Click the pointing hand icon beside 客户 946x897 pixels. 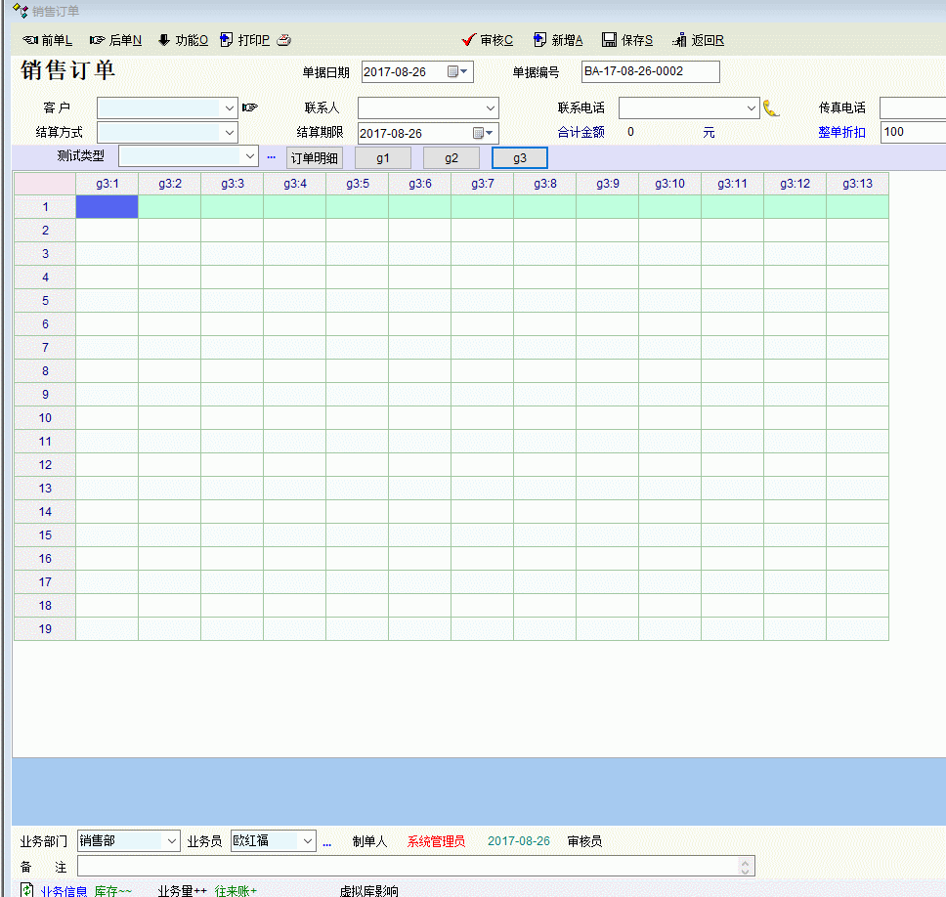[250, 107]
